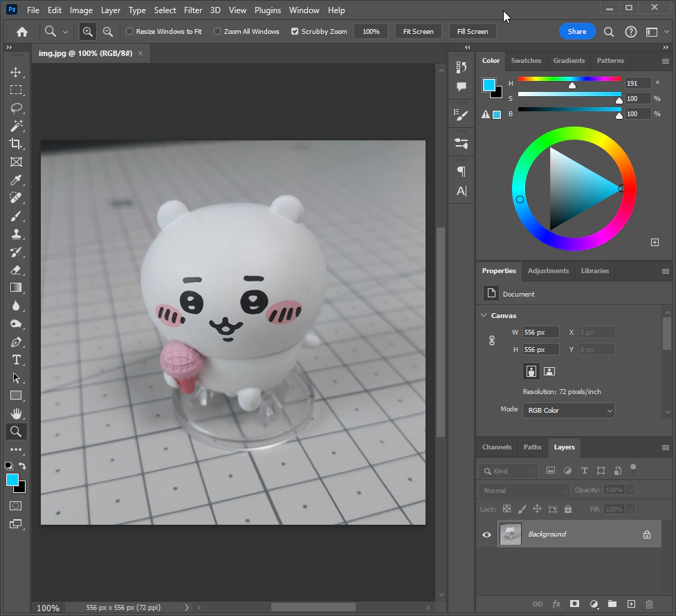Open the layer Fill dropdown arrow
Screen dimensions: 676x616
click(x=631, y=509)
